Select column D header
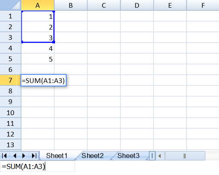 137,5
